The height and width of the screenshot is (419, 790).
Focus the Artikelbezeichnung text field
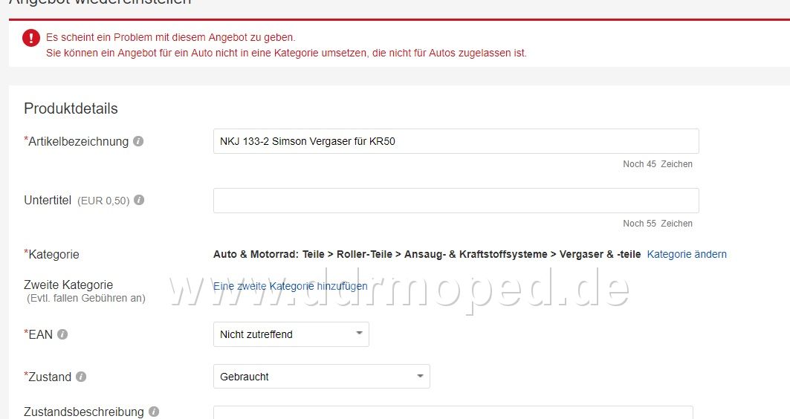[x=456, y=141]
